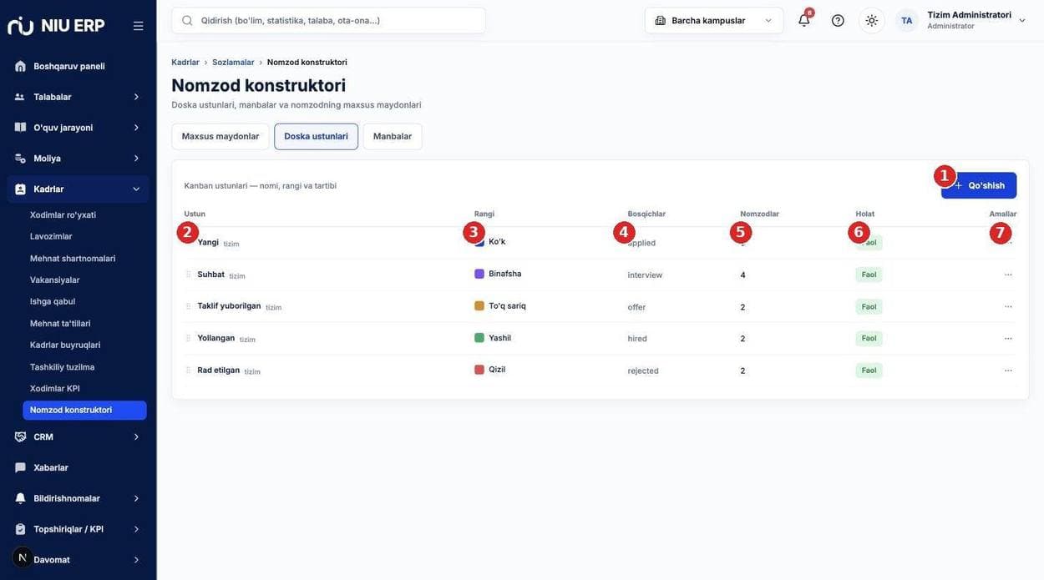Expand the Talabalar sidebar section
This screenshot has height=580, width=1044.
click(78, 97)
